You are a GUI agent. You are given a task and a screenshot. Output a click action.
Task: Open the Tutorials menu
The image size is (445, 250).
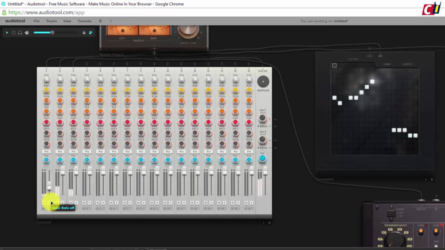point(84,21)
